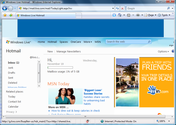Click the Internet zone globe icon

(102, 121)
